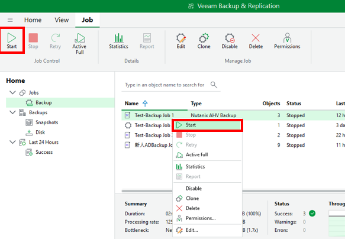This screenshot has height=239, width=345.
Task: Choose Retry in the context menu
Action: click(208, 145)
